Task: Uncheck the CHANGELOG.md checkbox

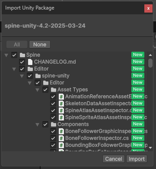Action: (22, 62)
